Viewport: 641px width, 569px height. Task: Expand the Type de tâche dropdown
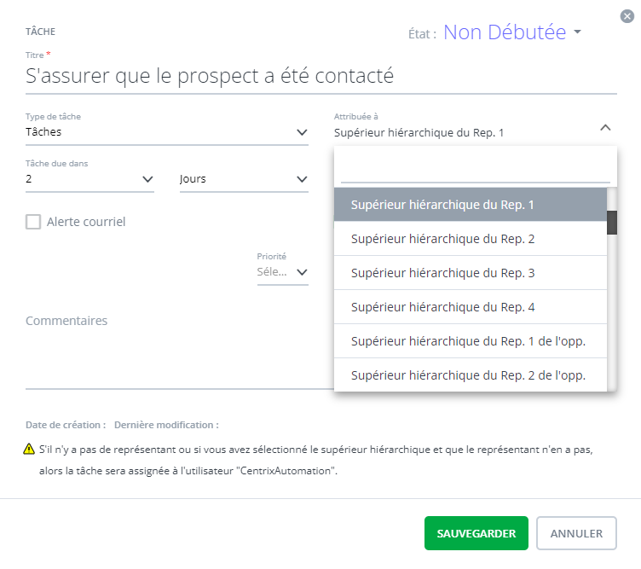[301, 132]
